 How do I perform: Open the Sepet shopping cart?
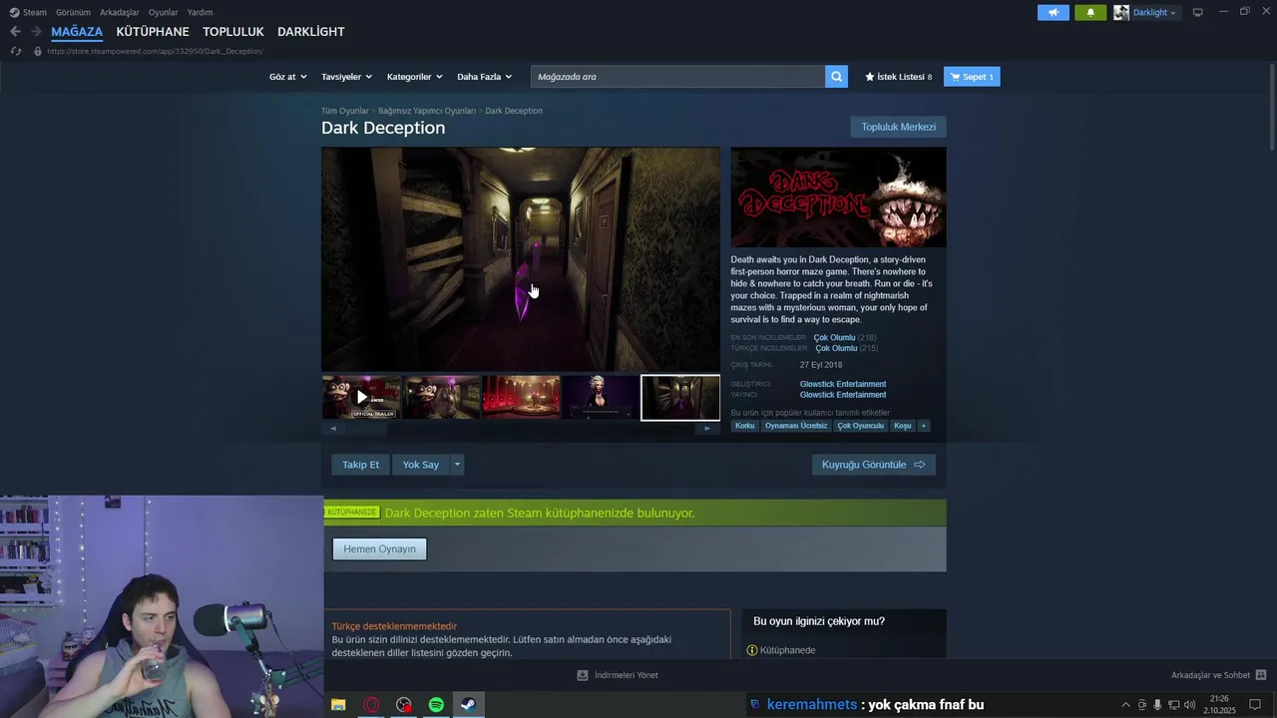coord(972,77)
